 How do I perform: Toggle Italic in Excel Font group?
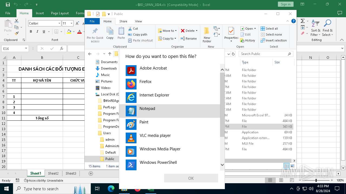pos(37,32)
